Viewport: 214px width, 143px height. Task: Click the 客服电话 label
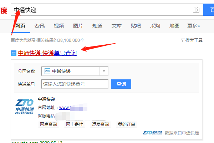(x=46, y=116)
